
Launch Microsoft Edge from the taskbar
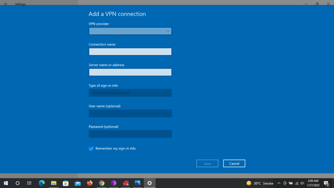coord(42,183)
